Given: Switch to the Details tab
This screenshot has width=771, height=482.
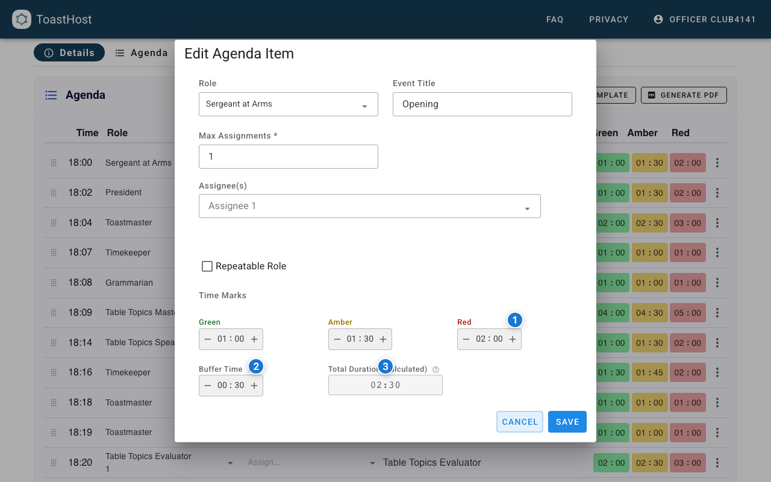Looking at the screenshot, I should (69, 52).
